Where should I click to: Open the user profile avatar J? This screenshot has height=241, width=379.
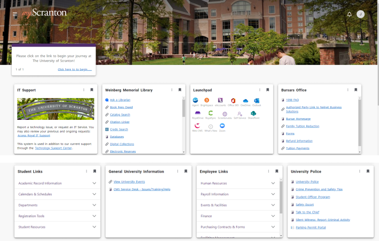[x=361, y=14]
